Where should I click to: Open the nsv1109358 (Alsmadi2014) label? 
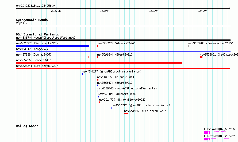pos(116,77)
